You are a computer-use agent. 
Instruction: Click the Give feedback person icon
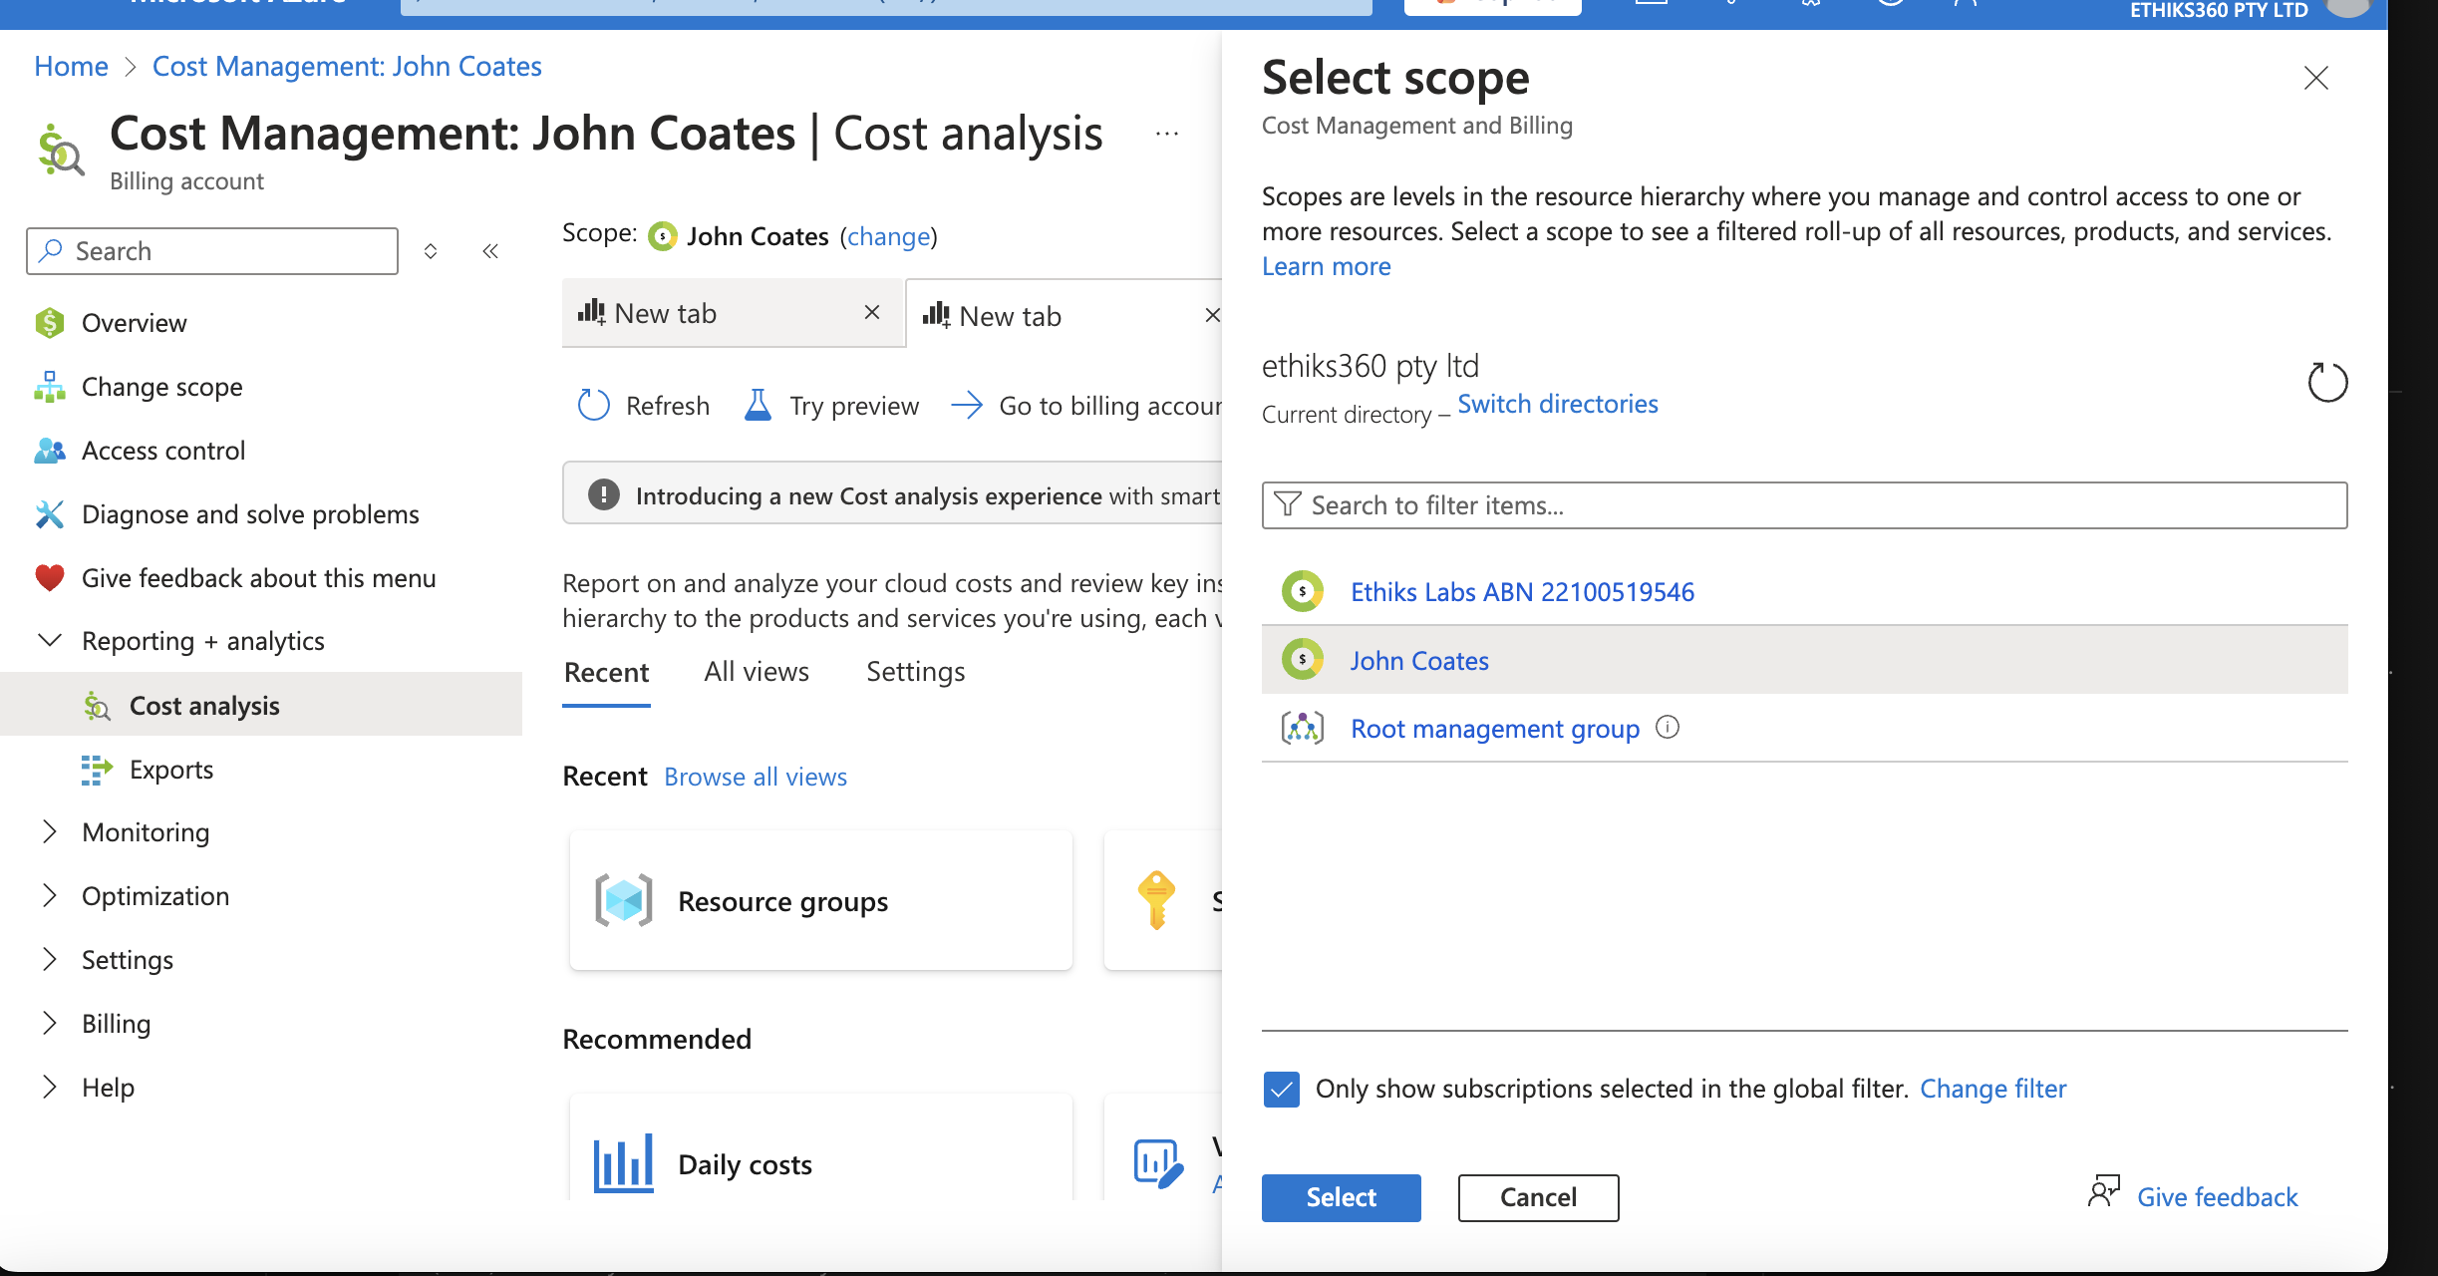(2103, 1191)
